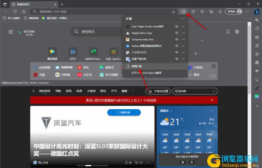The width and height of the screenshot is (262, 168).
Task: Open 京东 shortcut link
Action: click(83, 67)
